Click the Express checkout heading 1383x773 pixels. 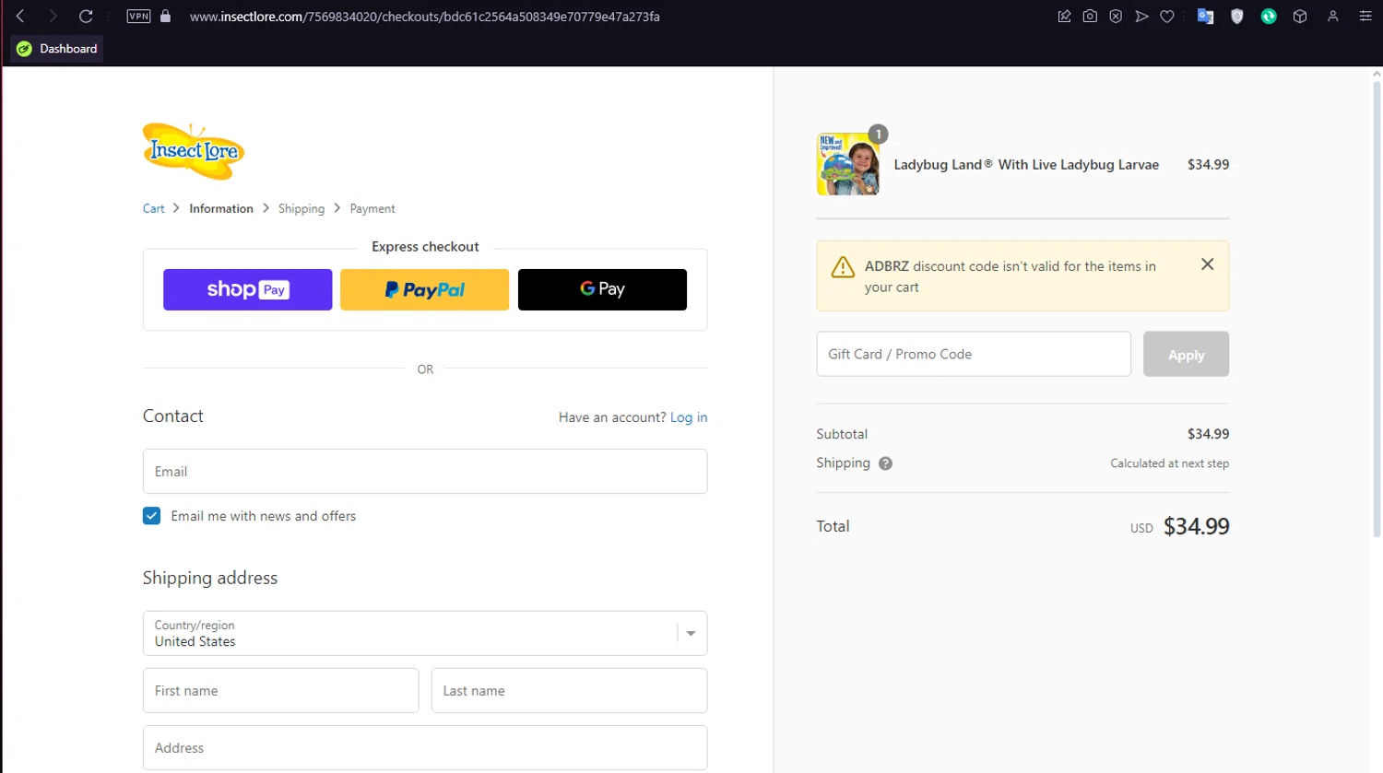pos(425,247)
